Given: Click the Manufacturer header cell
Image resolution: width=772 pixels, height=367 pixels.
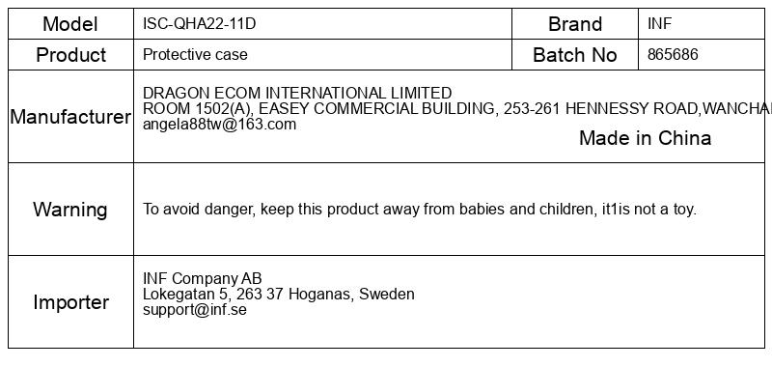Looking at the screenshot, I should click(x=70, y=117).
